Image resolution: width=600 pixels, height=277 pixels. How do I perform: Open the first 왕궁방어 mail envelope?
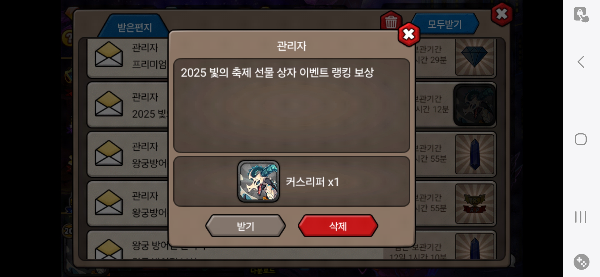[x=109, y=153]
